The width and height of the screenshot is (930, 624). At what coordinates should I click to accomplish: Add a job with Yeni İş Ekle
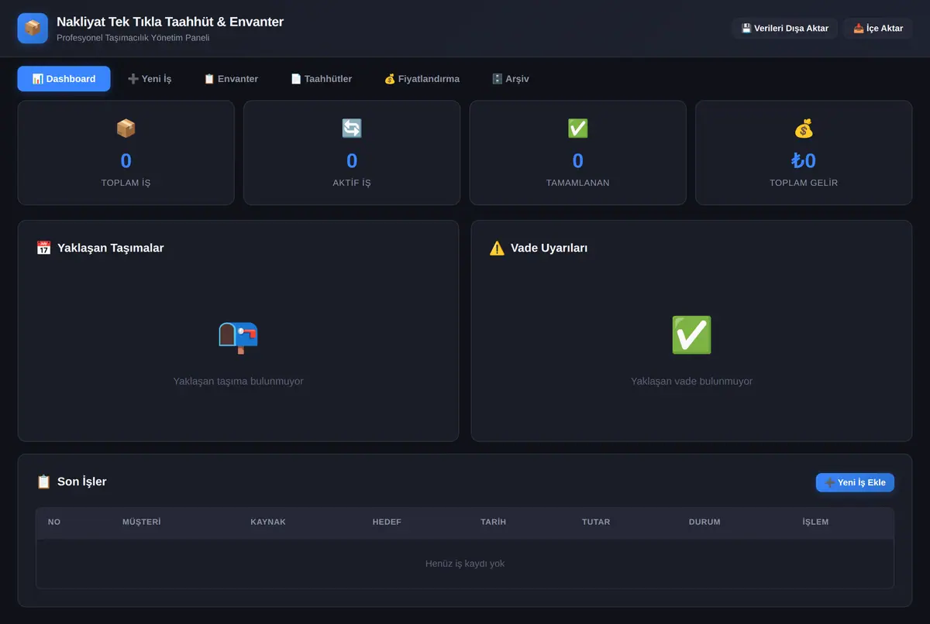click(856, 482)
